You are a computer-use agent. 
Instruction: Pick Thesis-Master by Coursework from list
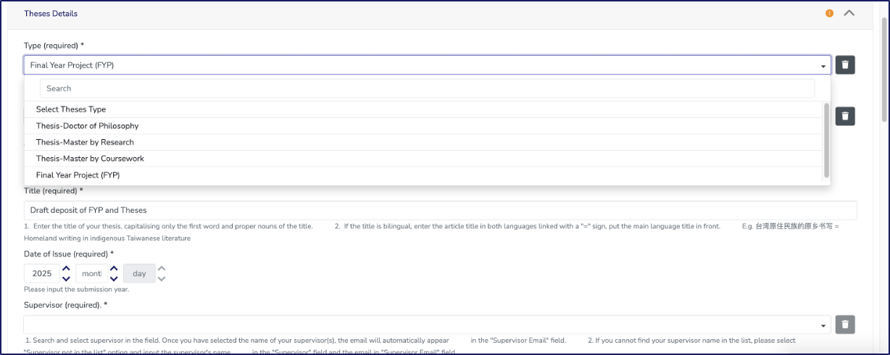(90, 159)
